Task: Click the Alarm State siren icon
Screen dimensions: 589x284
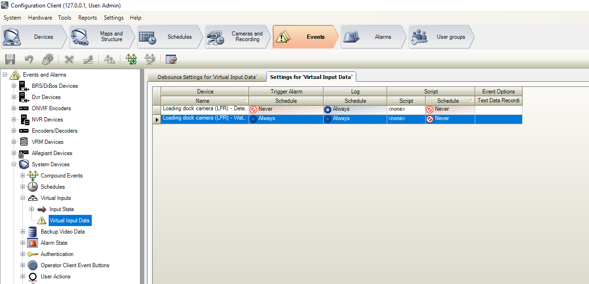Action: point(33,243)
